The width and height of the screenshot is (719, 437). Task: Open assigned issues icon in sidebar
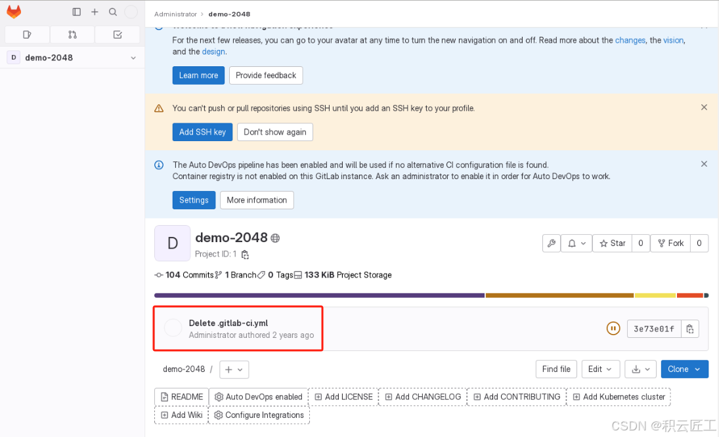coord(27,34)
